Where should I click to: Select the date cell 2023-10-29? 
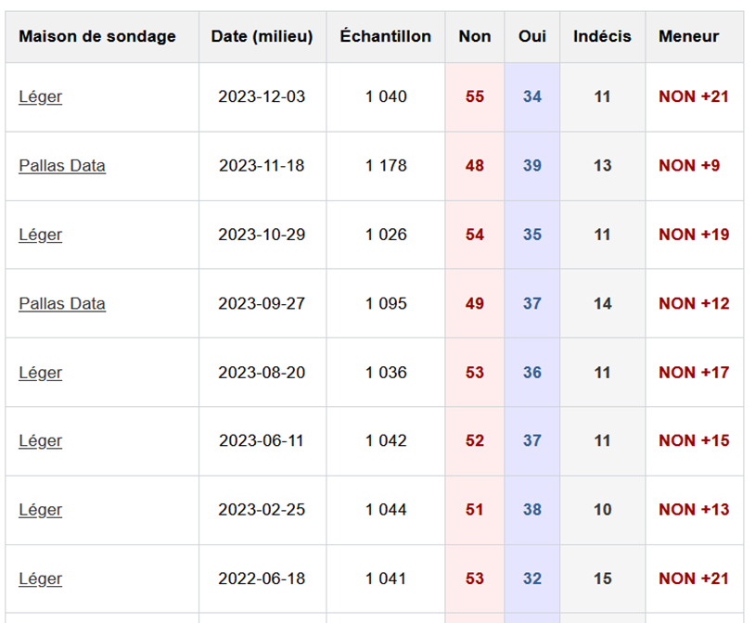point(262,235)
